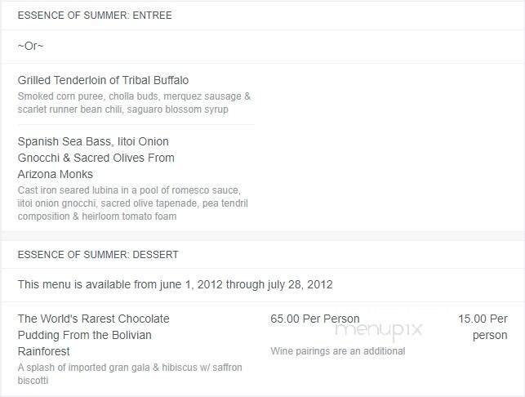Click the smoked corn puree description line
The height and width of the screenshot is (397, 525).
(134, 96)
